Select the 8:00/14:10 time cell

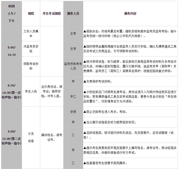coord(11,51)
